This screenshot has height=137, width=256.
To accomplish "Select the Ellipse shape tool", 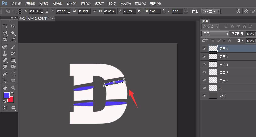I will click(13, 80).
